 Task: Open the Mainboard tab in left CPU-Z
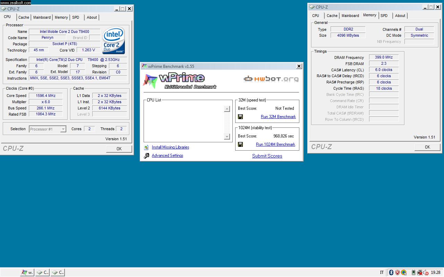(x=42, y=17)
